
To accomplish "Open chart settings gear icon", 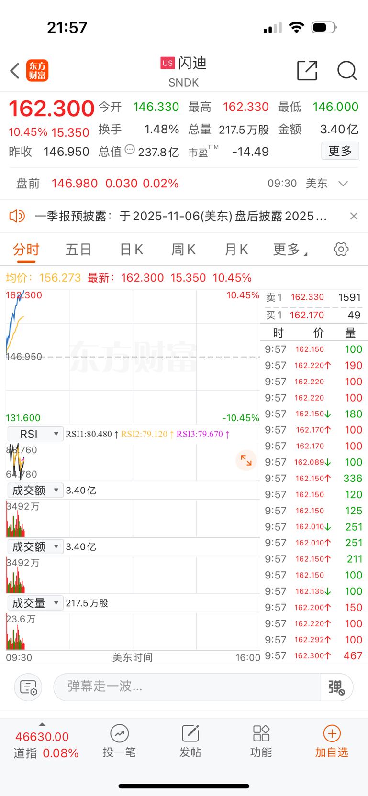I will tap(341, 249).
